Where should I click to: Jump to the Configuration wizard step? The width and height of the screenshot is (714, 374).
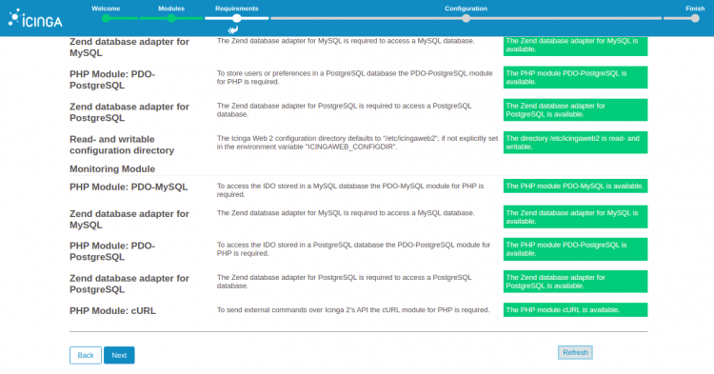point(466,9)
